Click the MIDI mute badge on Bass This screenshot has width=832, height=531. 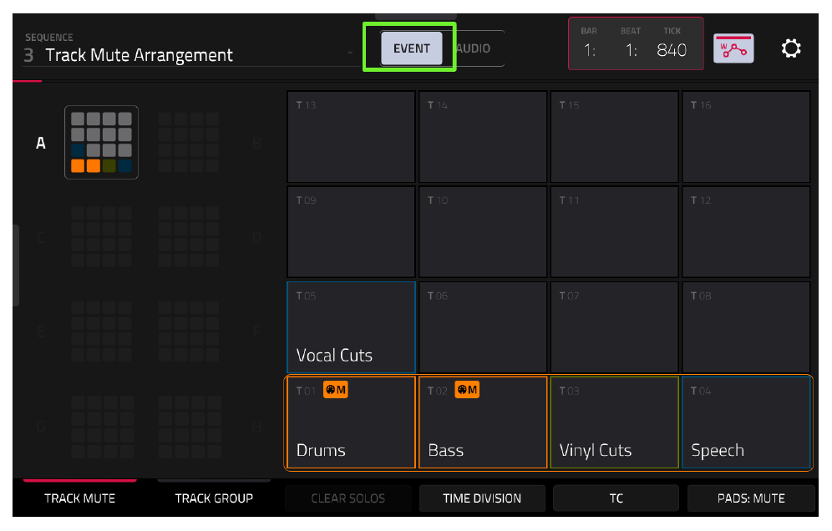[x=467, y=390]
